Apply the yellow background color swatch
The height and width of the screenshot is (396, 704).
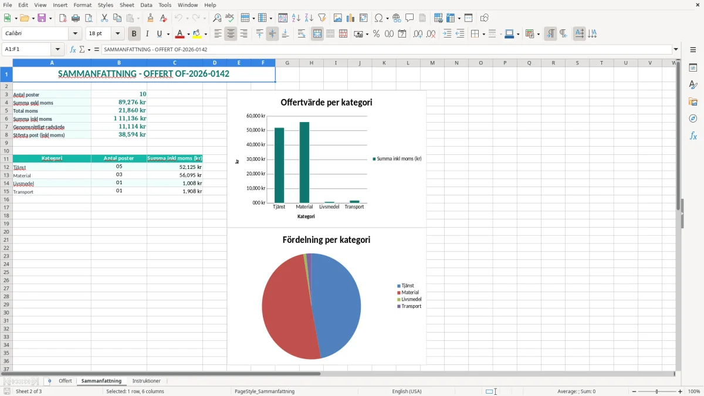[197, 34]
